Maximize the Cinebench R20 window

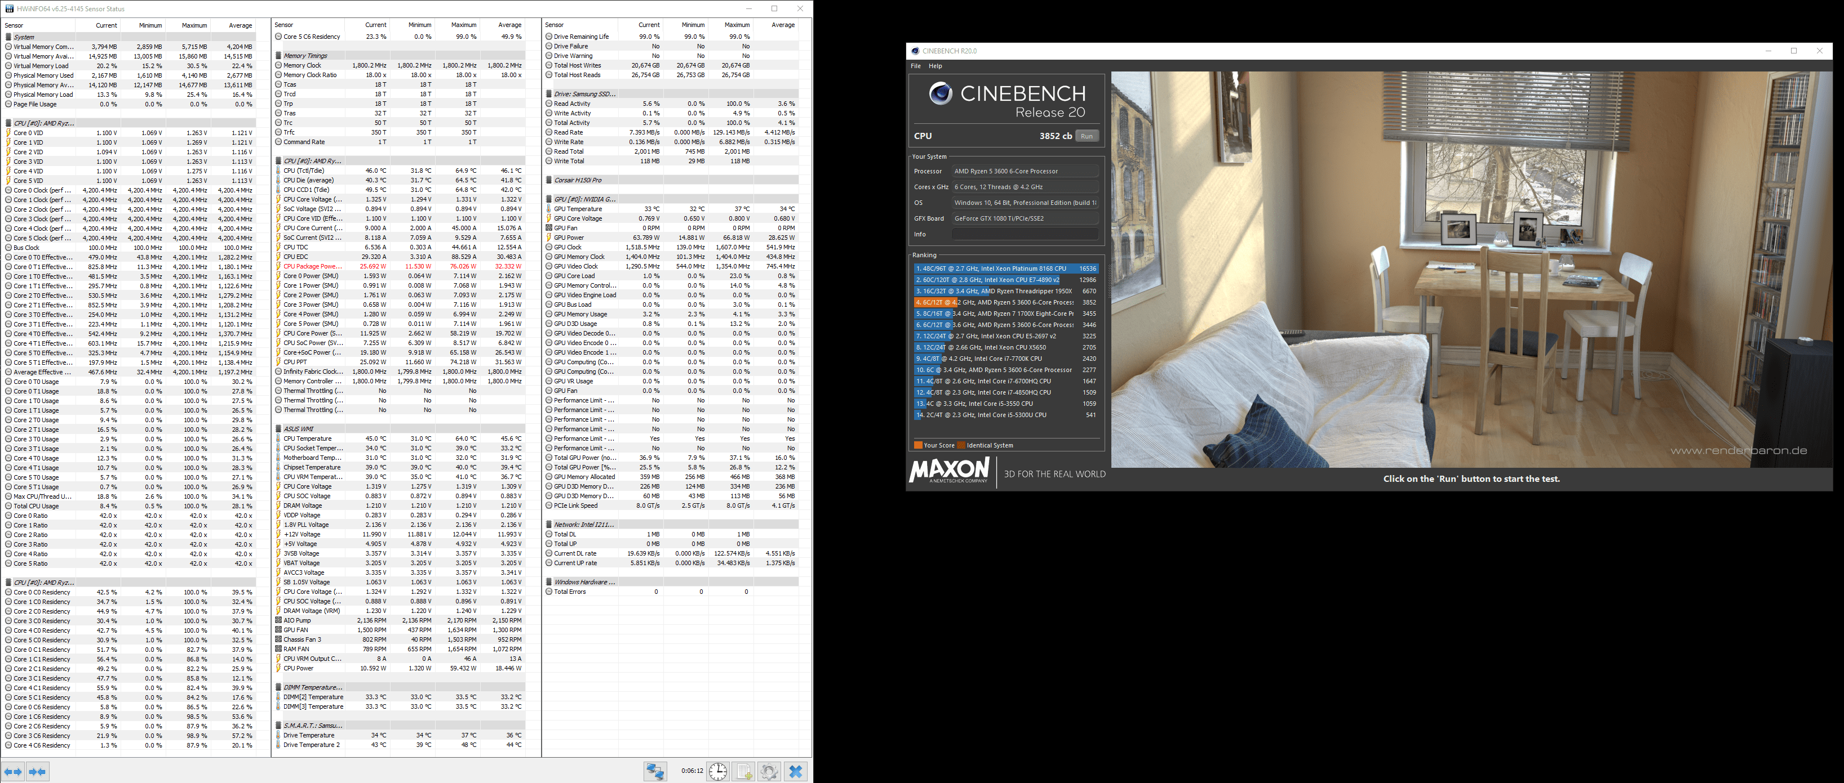coord(1793,51)
